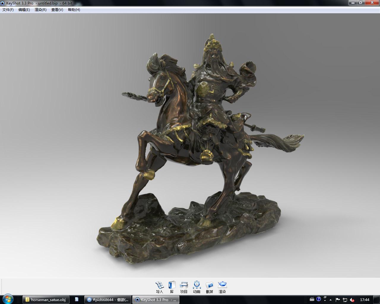
Task: Click the Windows Start orb
Action: pos(8,299)
